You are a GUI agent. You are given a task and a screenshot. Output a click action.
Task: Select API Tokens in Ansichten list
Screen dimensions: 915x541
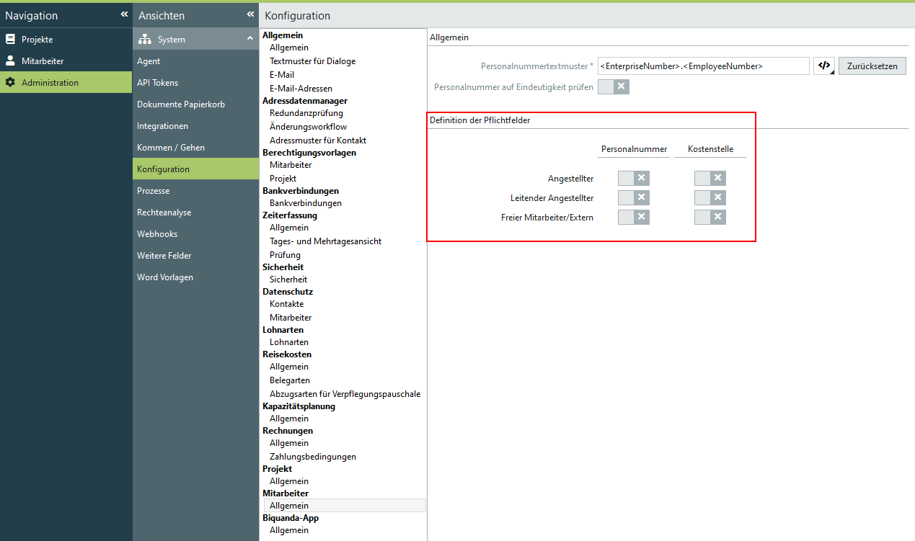point(157,83)
